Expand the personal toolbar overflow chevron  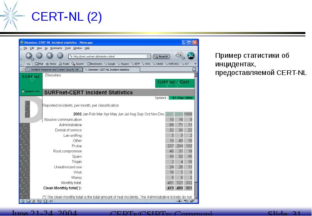coord(195,64)
